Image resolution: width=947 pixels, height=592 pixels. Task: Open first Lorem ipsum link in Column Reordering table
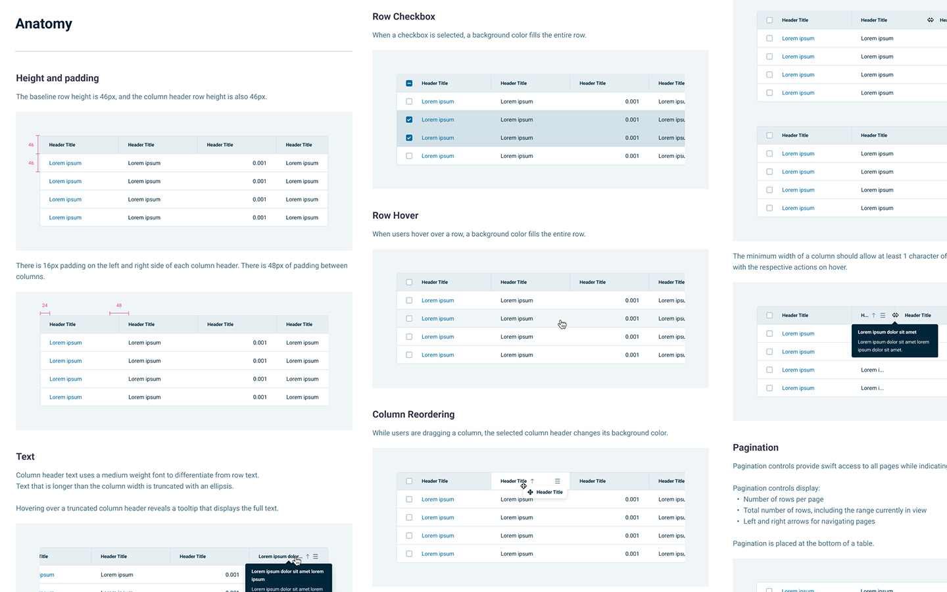[437, 499]
